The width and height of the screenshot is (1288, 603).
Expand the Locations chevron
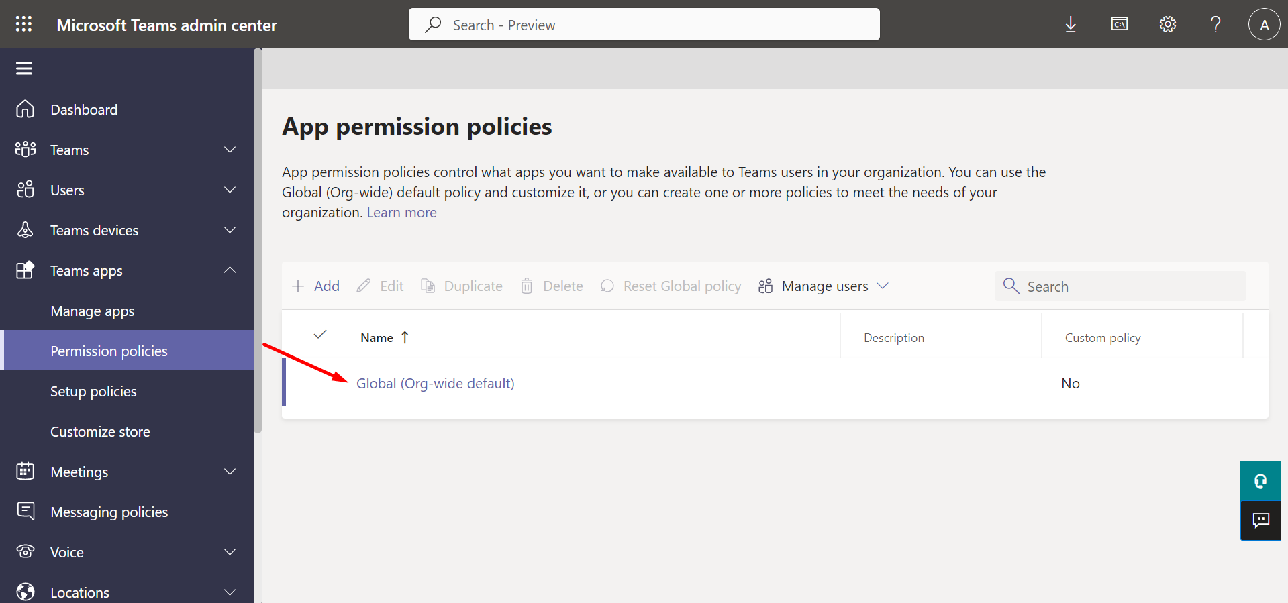coord(230,592)
